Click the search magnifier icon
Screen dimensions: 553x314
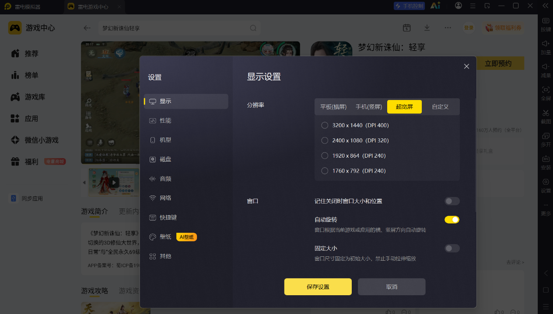253,28
